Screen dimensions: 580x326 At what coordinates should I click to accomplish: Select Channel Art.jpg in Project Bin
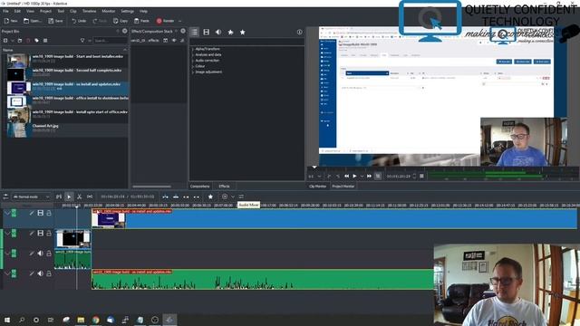coord(68,130)
